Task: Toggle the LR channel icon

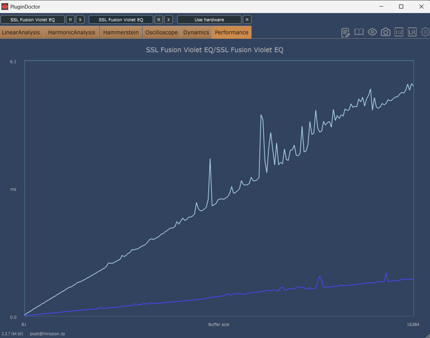Action: pyautogui.click(x=412, y=32)
